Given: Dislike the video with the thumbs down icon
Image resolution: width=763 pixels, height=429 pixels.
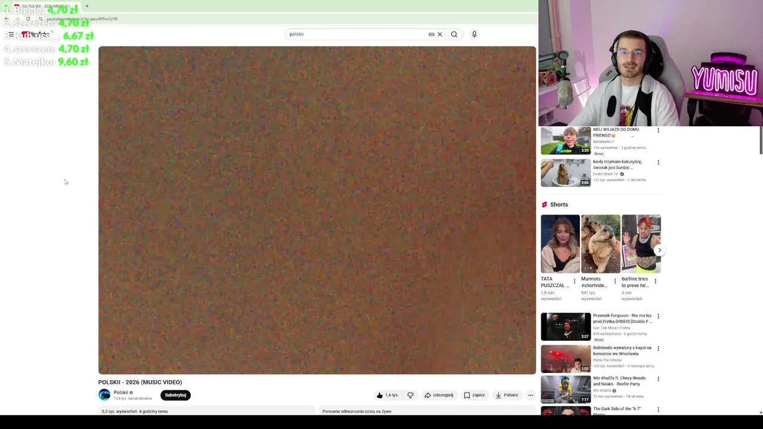Looking at the screenshot, I should [410, 395].
